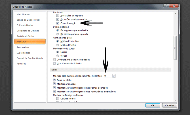This screenshot has width=190, height=115.
Task: Click the recent documents number field
Action: 108,76
